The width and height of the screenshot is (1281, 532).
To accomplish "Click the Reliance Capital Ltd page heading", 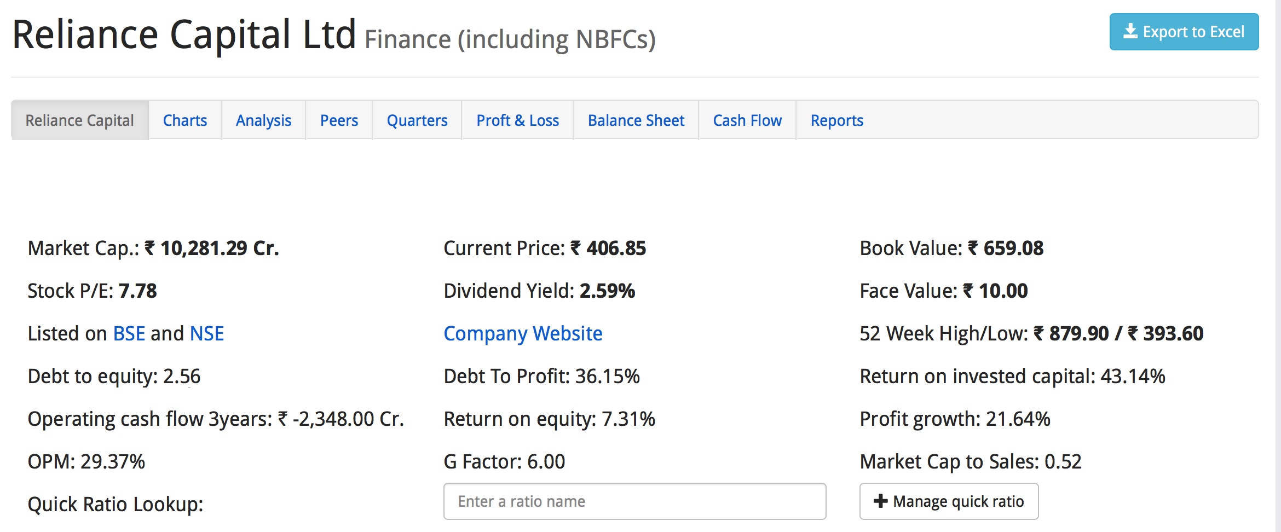I will 184,35.
